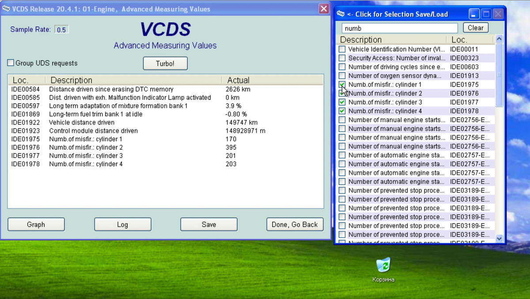Click location code IDE00597
This screenshot has height=299, width=530.
tap(26, 106)
